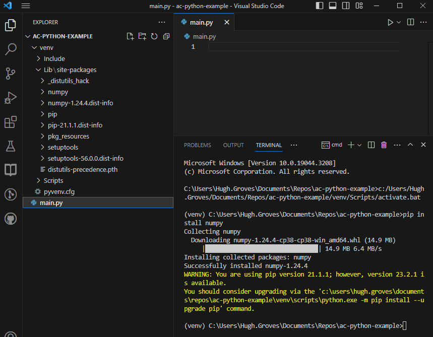Expand the numpy folder
Viewport: 433px width, 337px height.
tap(42, 92)
